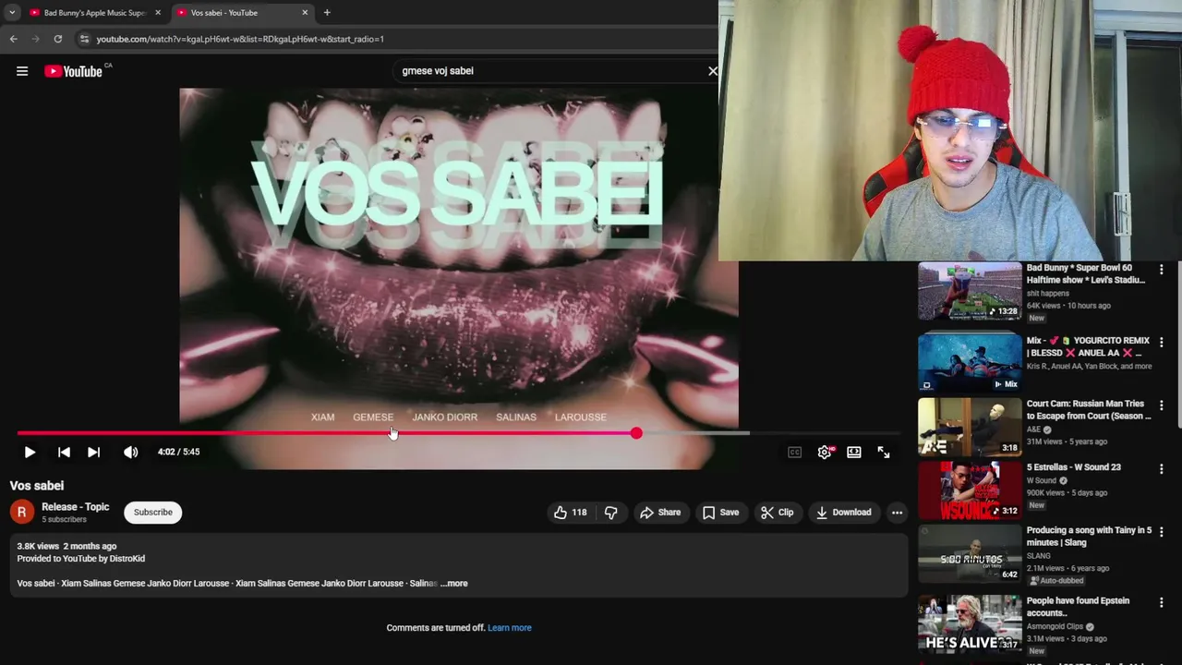
Task: Save video to playlist
Action: (720, 513)
